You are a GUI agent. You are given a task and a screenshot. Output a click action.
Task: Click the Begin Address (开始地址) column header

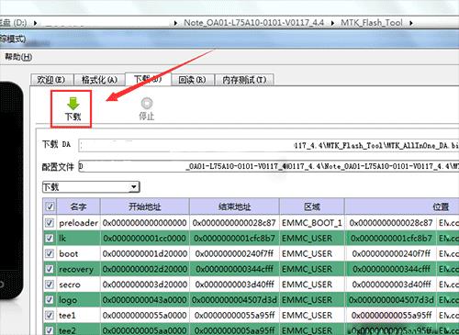[x=145, y=207]
